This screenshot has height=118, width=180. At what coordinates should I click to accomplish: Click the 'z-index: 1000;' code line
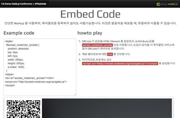[x=16, y=67]
